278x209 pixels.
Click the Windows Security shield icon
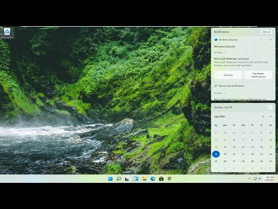pos(216,39)
